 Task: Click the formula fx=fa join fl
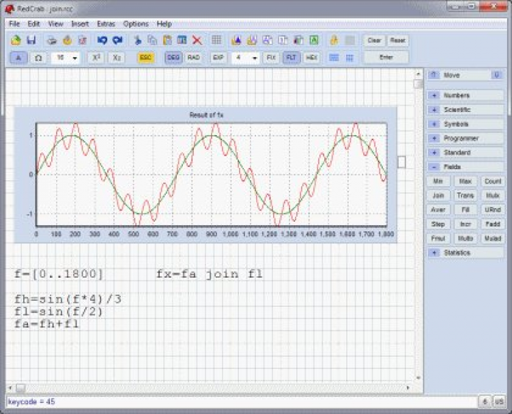[210, 274]
